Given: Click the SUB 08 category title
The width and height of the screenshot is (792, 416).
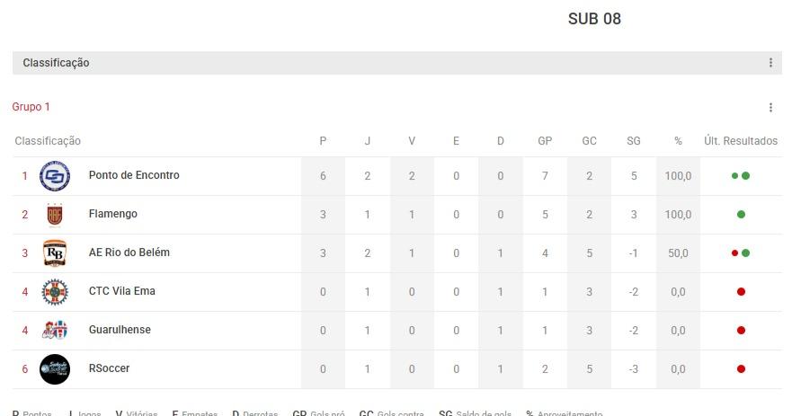Looking at the screenshot, I should (x=594, y=19).
